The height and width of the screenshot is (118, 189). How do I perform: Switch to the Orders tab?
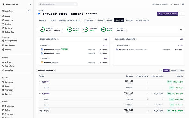[x=53, y=20]
